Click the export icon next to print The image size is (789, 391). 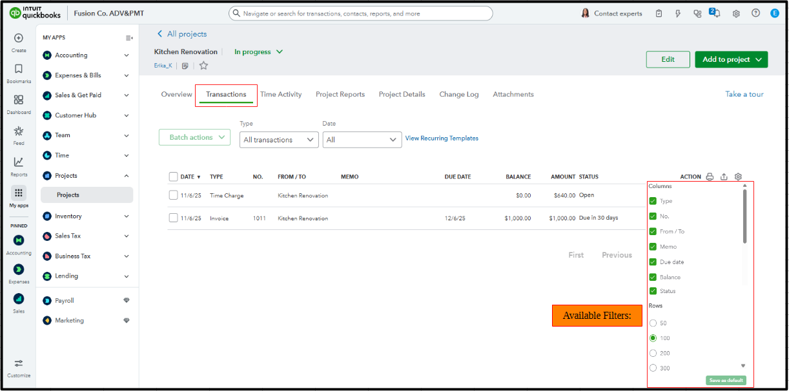[724, 176]
